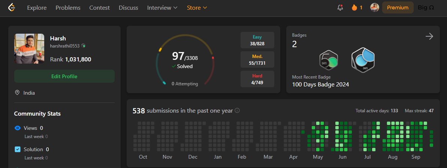Image resolution: width=447 pixels, height=168 pixels.
Task: Click the Solution checkmark icon
Action: [17, 149]
